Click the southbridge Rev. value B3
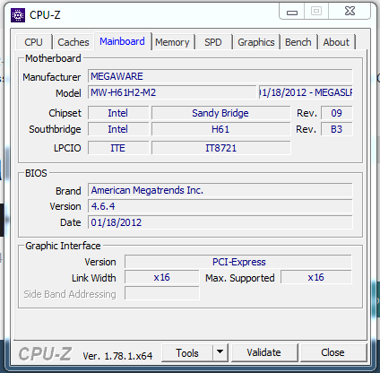Viewport: 380px width, 373px height. pos(337,129)
